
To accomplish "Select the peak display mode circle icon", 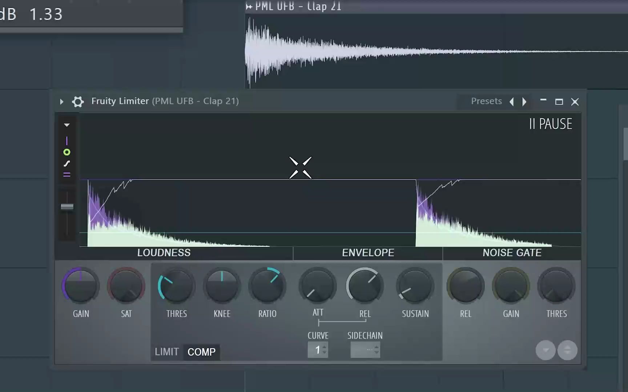I will [67, 152].
